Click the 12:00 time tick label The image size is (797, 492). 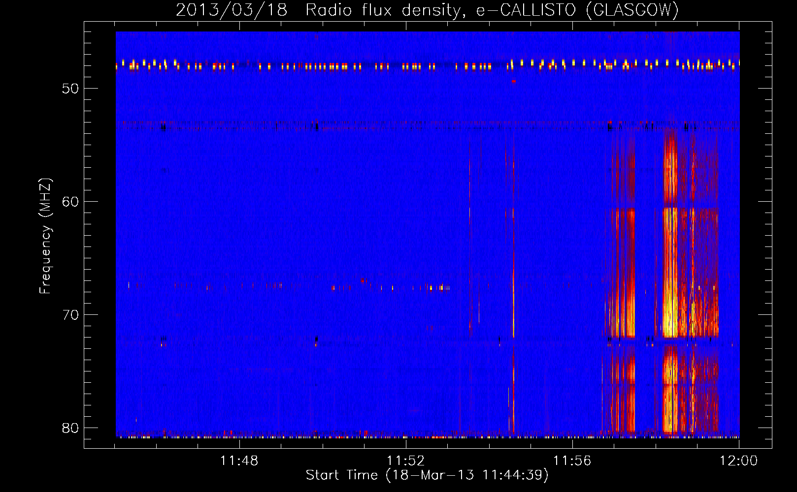[738, 461]
